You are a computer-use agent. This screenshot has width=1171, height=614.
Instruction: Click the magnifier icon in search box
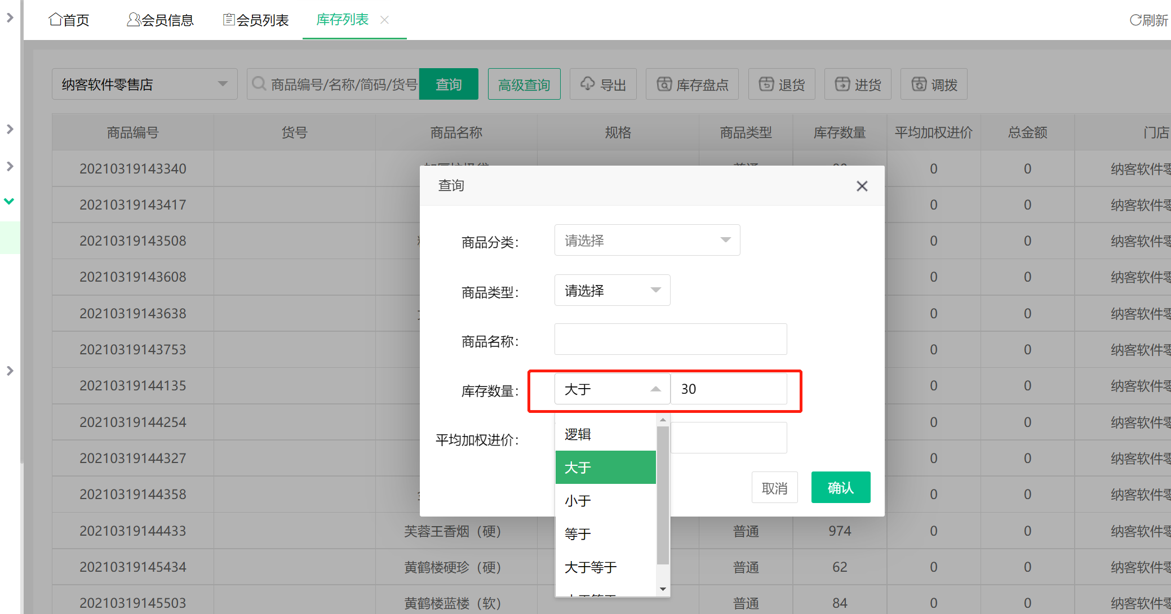click(259, 83)
